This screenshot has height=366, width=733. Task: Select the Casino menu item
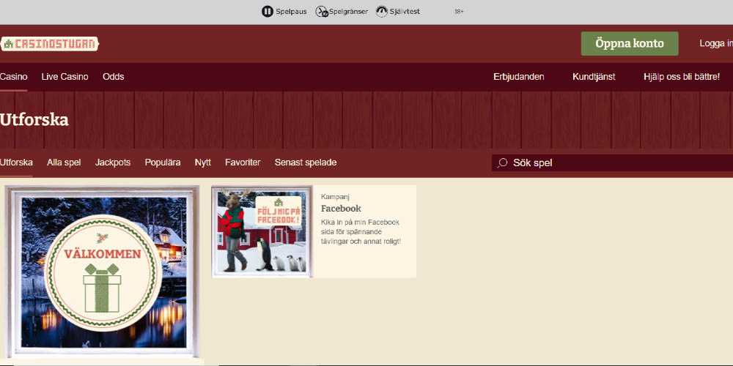pyautogui.click(x=14, y=77)
